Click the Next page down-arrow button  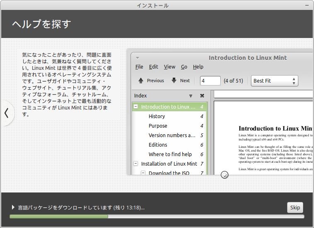(181, 81)
